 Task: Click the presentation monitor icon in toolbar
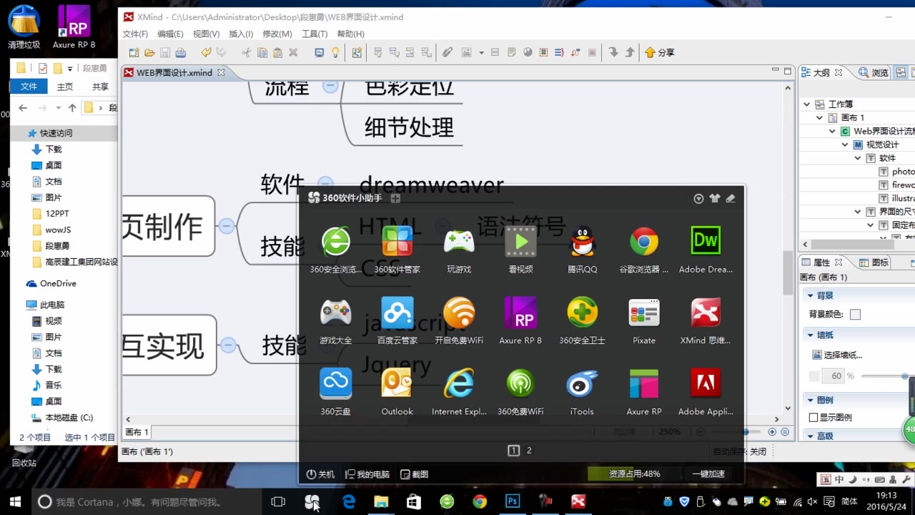click(320, 52)
